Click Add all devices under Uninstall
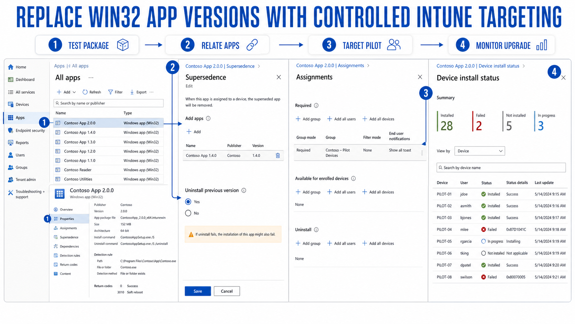The height and width of the screenshot is (324, 575). click(x=378, y=243)
